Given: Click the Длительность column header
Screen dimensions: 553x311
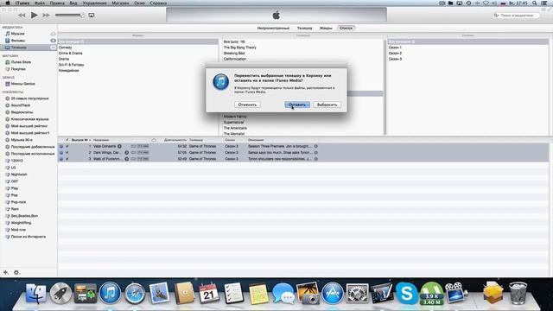Looking at the screenshot, I should 175,140.
